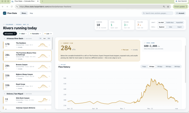Click the Ideal 1 stat card
This screenshot has height=113, width=189.
coord(115,25)
